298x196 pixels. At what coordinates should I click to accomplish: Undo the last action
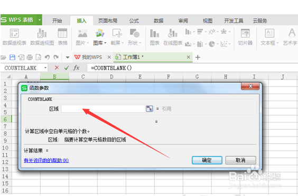[x=47, y=57]
